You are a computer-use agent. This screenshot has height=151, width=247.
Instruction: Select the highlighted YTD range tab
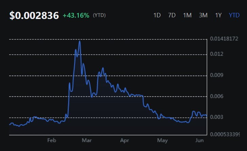(x=234, y=15)
